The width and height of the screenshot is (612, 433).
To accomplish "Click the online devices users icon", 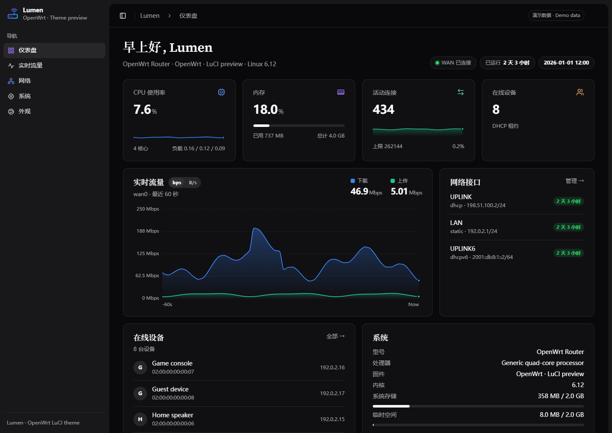I will tap(580, 92).
